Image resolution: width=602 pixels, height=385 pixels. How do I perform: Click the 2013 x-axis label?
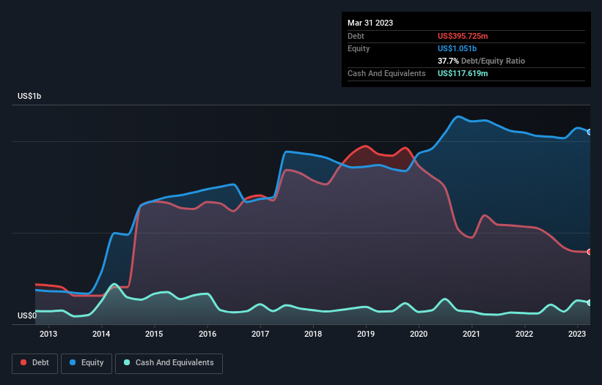tap(48, 334)
